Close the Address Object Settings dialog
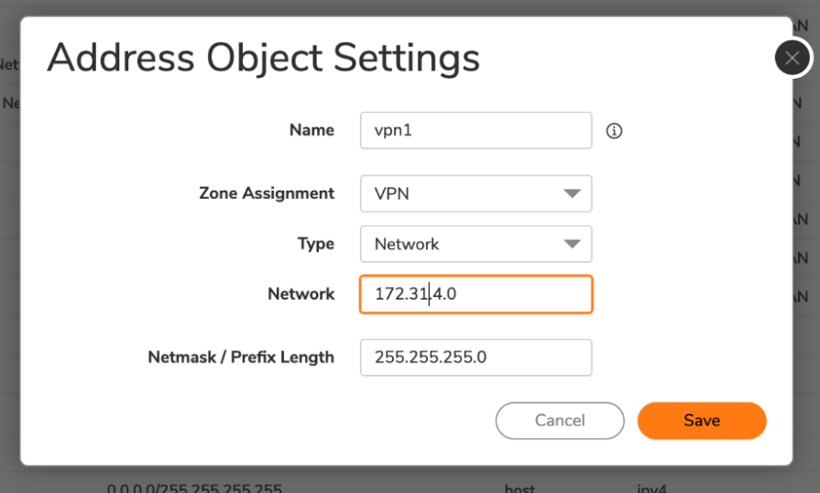The image size is (820, 493). [793, 59]
